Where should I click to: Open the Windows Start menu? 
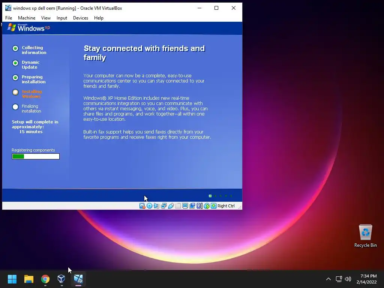point(12,279)
